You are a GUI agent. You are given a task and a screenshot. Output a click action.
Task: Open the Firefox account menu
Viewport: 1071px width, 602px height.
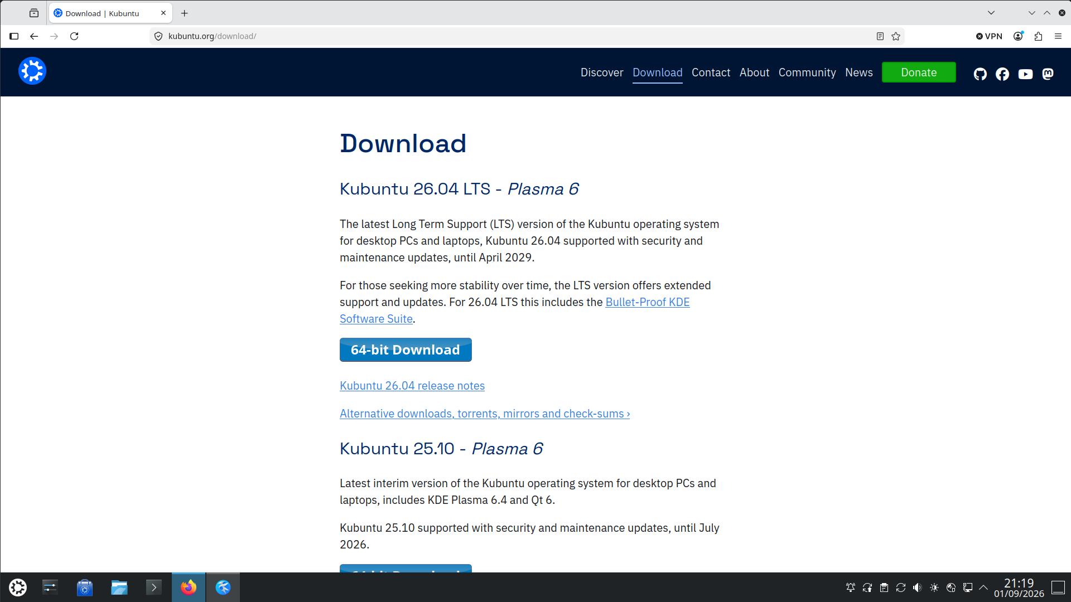(1019, 36)
